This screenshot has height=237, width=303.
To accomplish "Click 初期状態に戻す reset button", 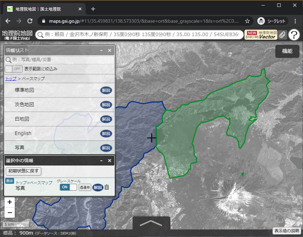I will tap(23, 171).
